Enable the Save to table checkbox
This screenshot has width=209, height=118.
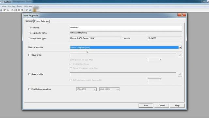29,74
